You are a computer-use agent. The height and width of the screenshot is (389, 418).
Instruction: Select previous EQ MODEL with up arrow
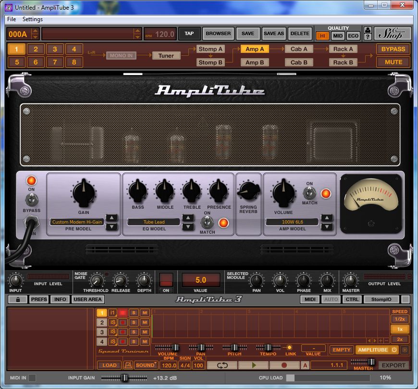188,218
